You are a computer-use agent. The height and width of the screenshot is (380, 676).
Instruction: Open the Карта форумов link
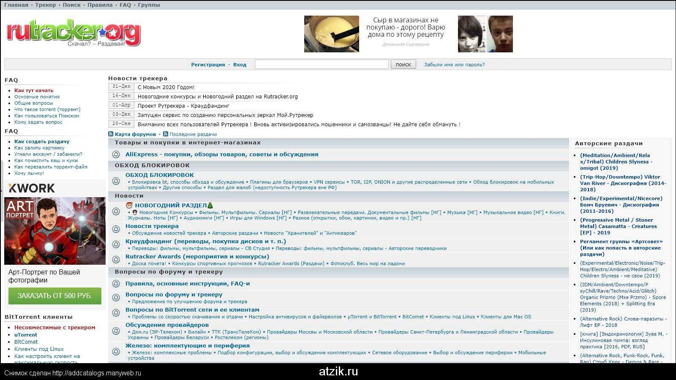(x=135, y=134)
